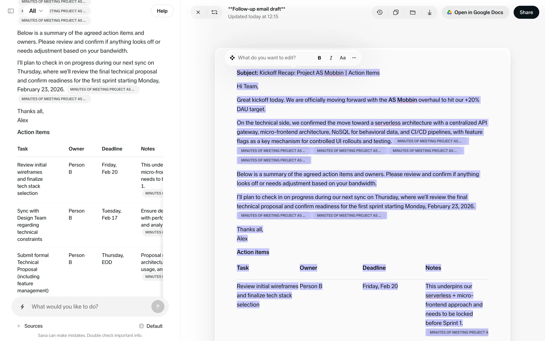Open more options ellipsis in edit toolbar
This screenshot has width=545, height=341.
click(x=354, y=58)
